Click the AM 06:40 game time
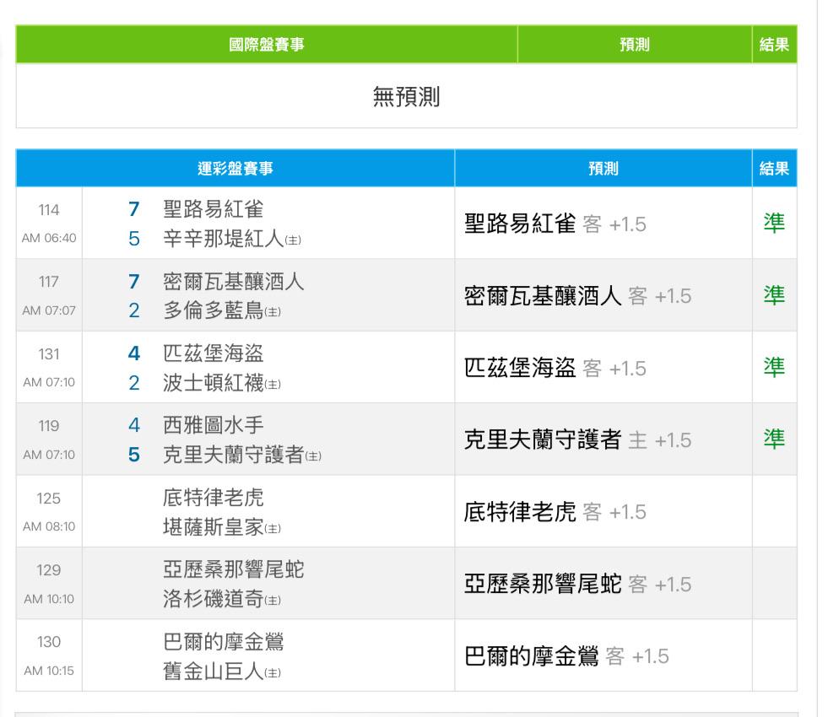The image size is (828, 717). [49, 238]
